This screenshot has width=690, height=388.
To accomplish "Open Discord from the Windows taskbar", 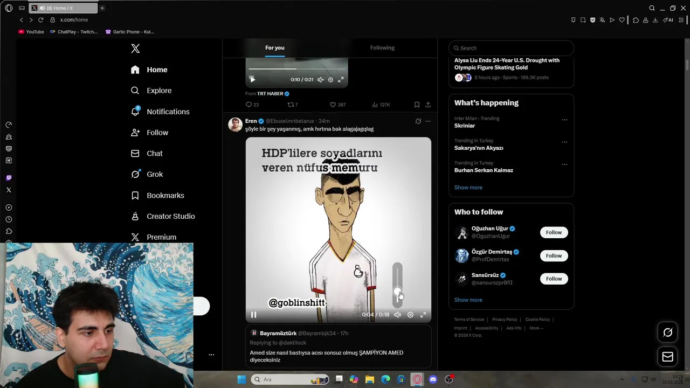I will point(433,379).
